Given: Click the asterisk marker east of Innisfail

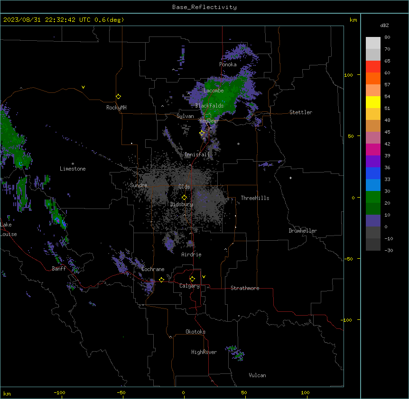Looking at the screenshot, I should pos(238,144).
